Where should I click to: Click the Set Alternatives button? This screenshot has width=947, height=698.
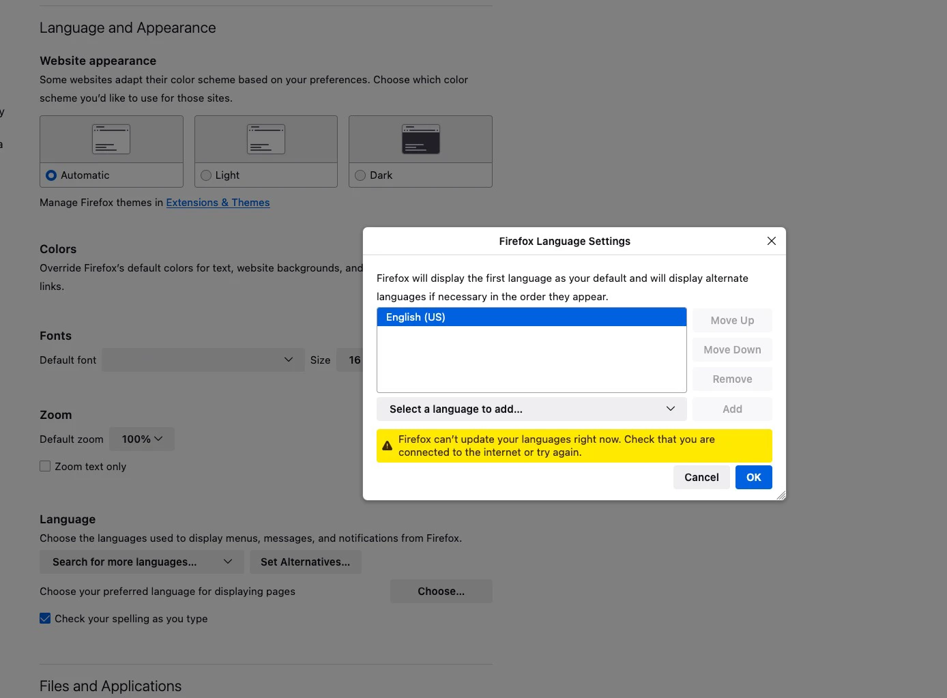306,562
